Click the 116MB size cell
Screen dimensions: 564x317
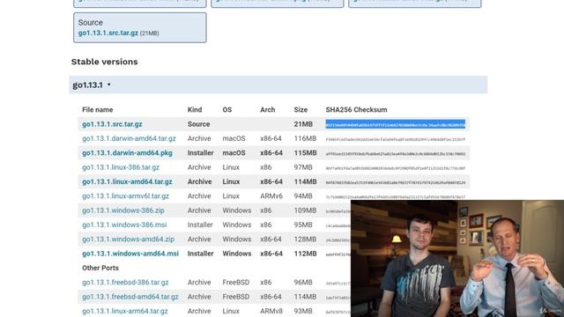pos(305,138)
